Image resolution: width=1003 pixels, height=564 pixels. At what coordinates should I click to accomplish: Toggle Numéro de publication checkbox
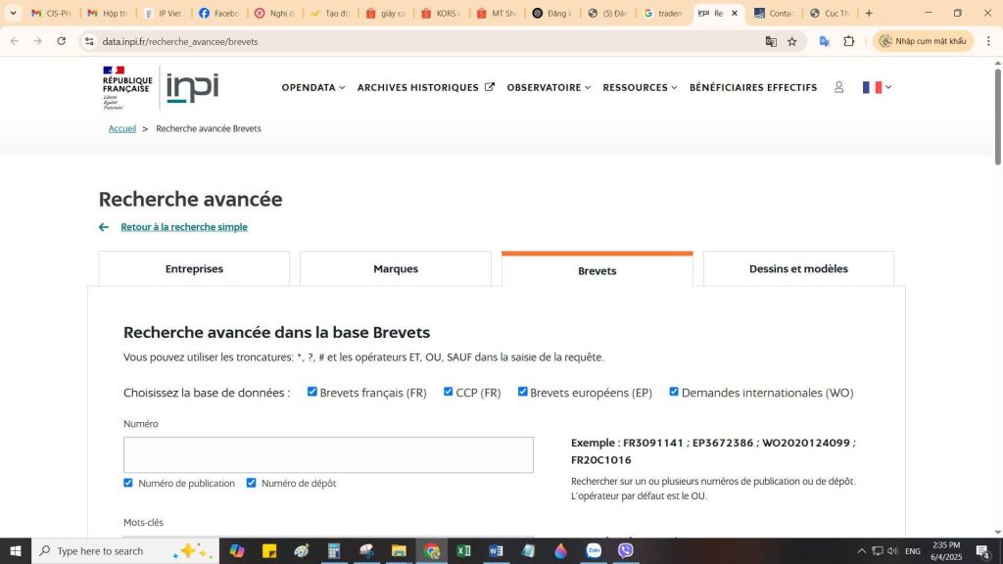(128, 483)
